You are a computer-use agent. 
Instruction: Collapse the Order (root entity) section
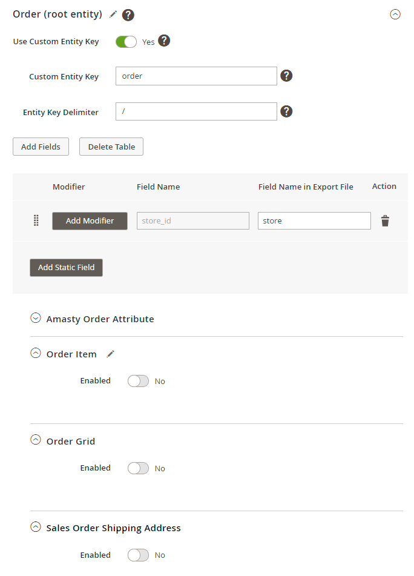point(395,15)
